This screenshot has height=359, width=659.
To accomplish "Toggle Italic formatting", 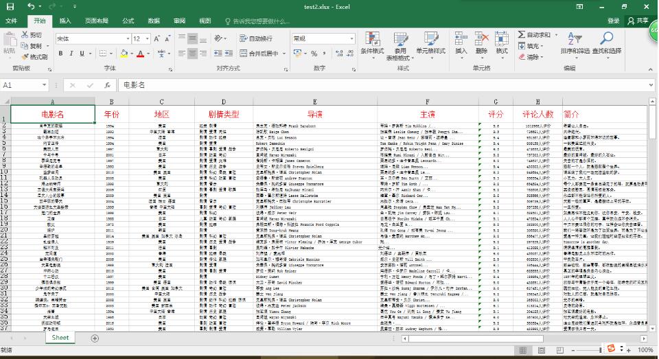I will [x=71, y=54].
